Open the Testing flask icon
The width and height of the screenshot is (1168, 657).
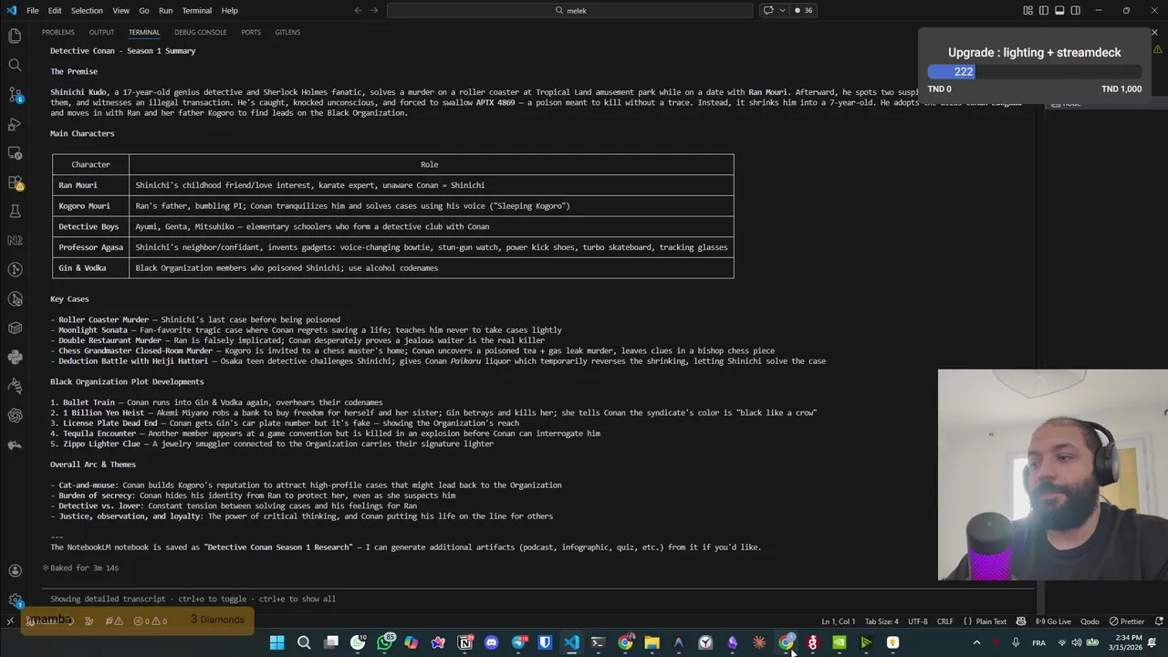[15, 211]
